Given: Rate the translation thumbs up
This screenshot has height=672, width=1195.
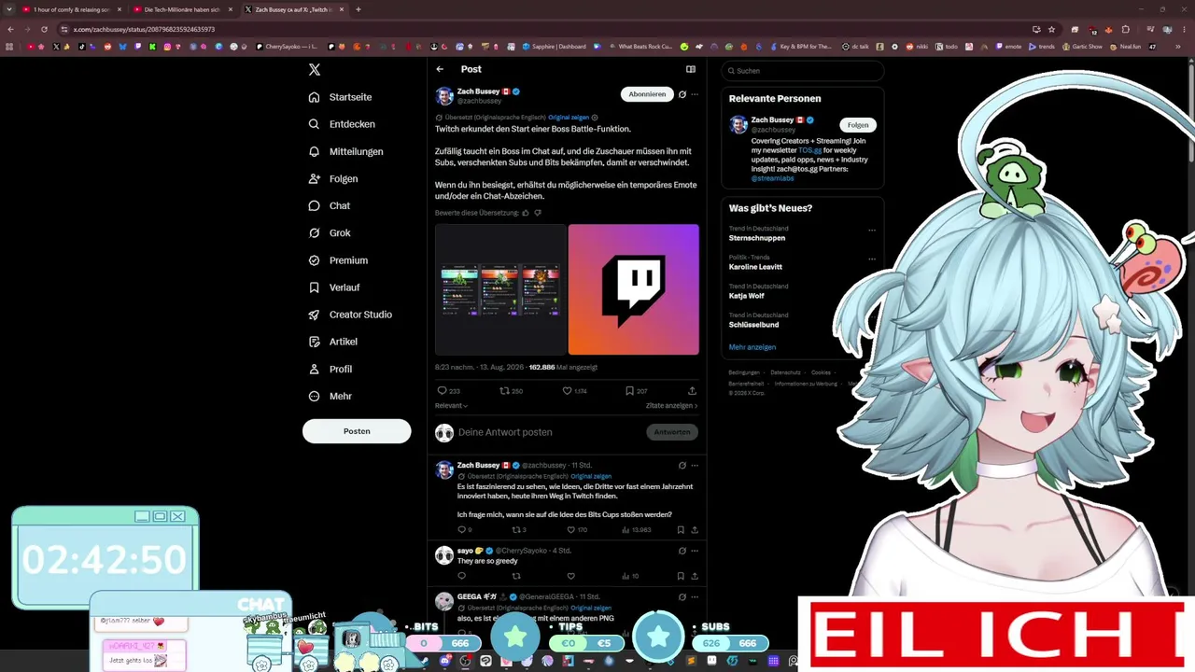Looking at the screenshot, I should pos(526,213).
